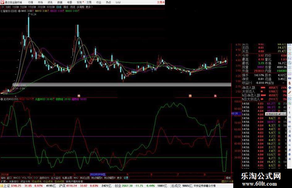The width and height of the screenshot is (292, 188).
Task: Switch chart to 60分钟 period
Action: (x=51, y=7)
